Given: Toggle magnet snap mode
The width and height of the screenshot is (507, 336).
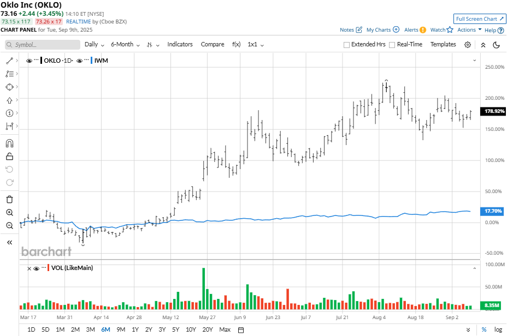Looking at the screenshot, I should [9, 143].
